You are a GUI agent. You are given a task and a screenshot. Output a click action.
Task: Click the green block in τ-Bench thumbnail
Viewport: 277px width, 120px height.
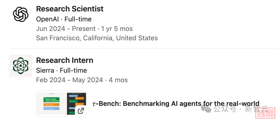click(52, 100)
